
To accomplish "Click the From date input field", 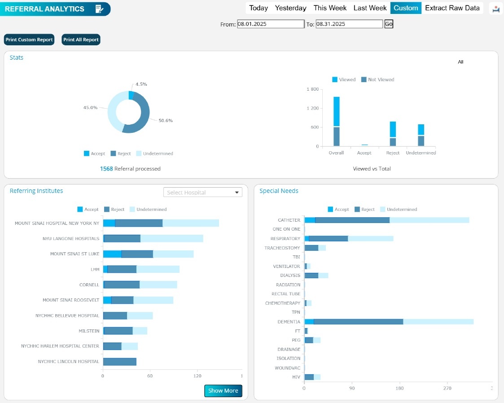I will click(x=271, y=24).
